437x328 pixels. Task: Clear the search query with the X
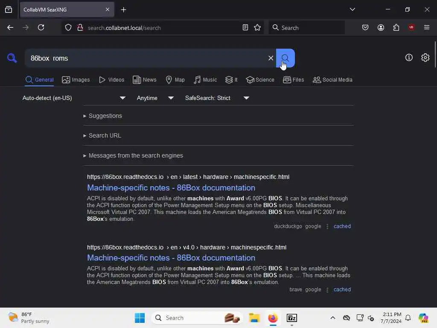click(271, 58)
